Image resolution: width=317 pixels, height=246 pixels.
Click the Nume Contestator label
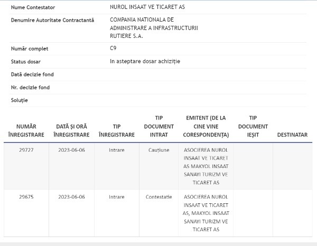33,7
